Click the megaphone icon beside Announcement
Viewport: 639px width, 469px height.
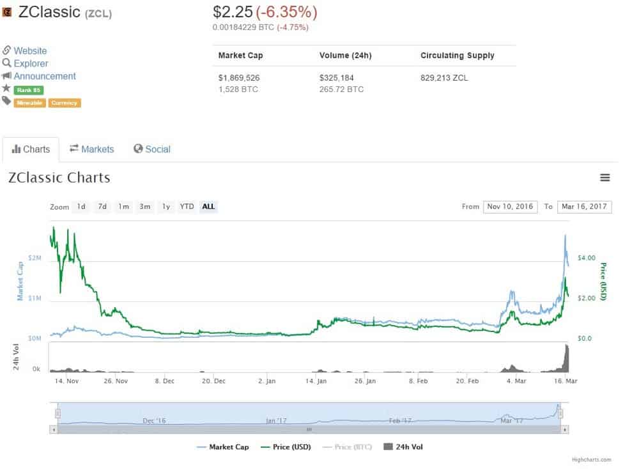pos(6,76)
